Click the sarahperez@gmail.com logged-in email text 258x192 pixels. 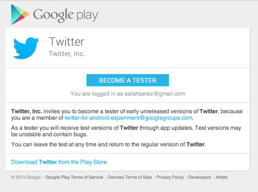pyautogui.click(x=156, y=93)
